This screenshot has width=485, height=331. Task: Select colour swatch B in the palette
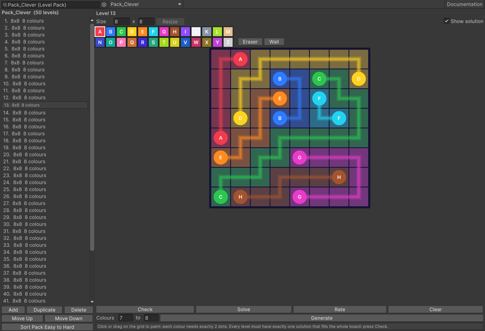tap(111, 32)
